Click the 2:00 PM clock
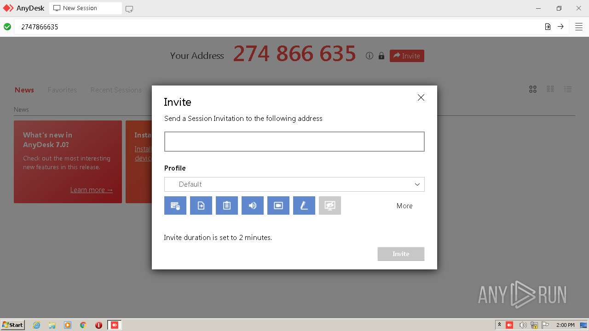 [x=566, y=325]
